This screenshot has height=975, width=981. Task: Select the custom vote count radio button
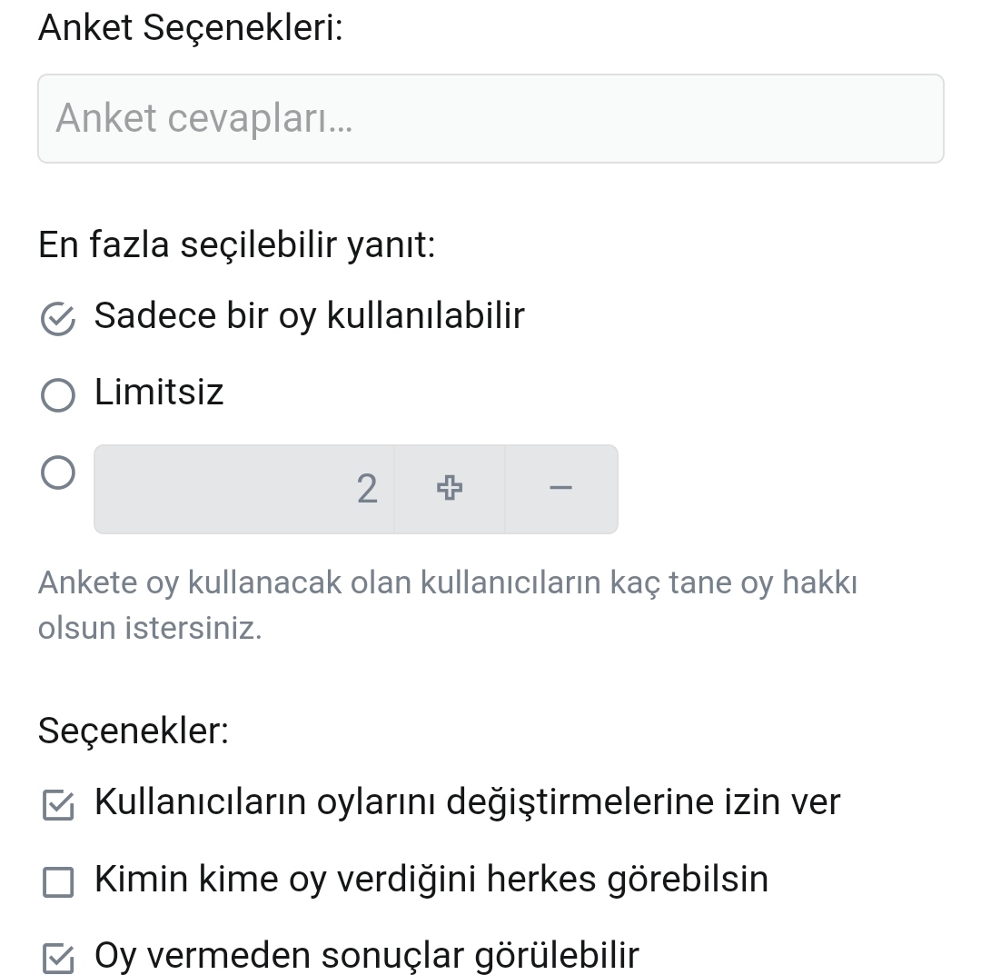[x=58, y=473]
